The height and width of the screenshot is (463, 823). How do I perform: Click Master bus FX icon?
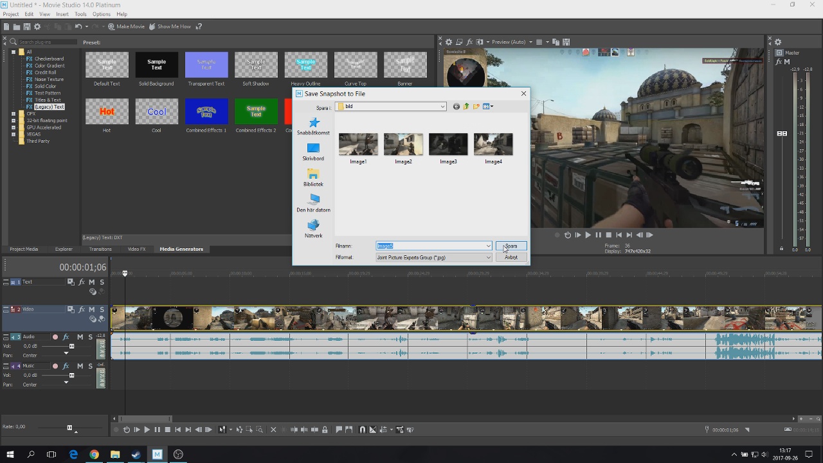(779, 62)
